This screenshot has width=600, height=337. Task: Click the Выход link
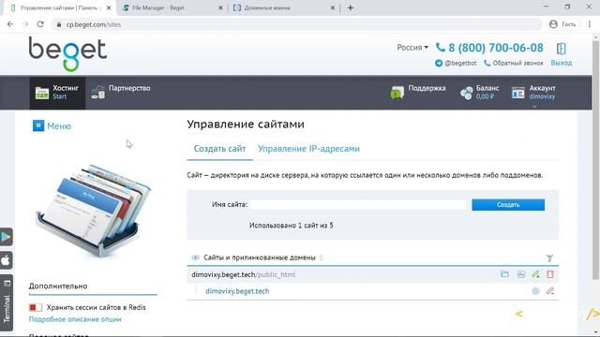pos(562,63)
